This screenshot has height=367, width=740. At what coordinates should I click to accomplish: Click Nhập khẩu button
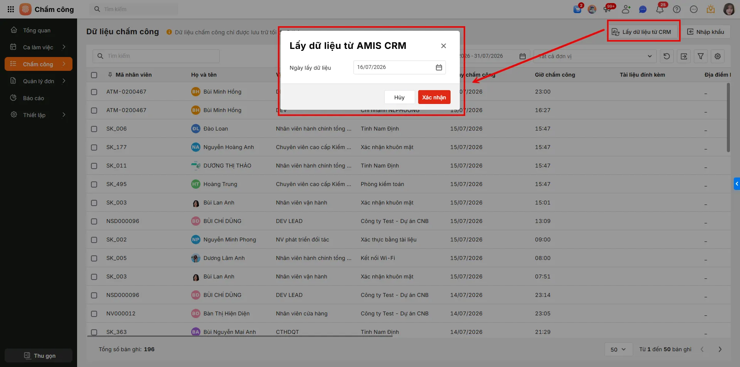pyautogui.click(x=706, y=32)
